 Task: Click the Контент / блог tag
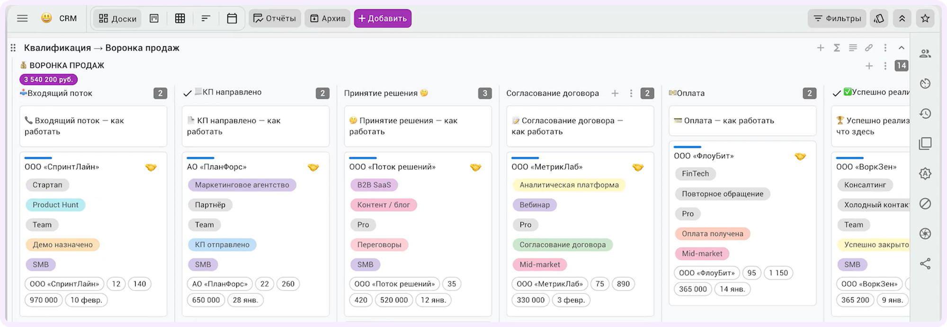pos(384,205)
